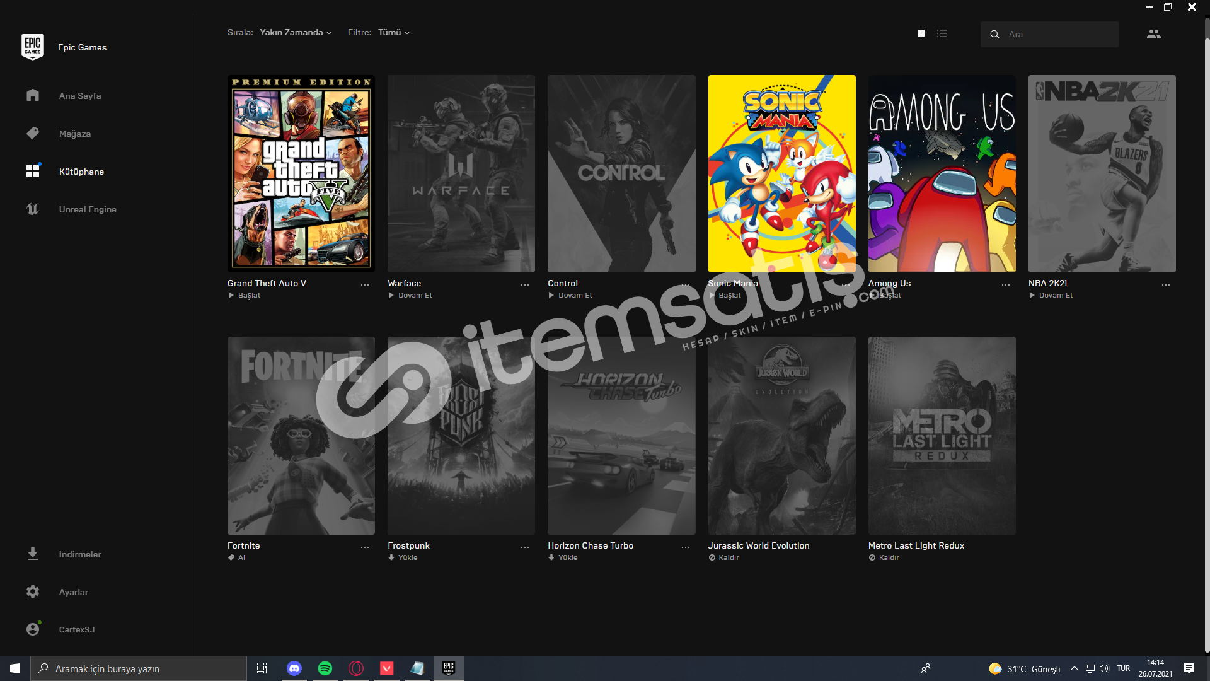Open the Windows Start button

pos(15,668)
